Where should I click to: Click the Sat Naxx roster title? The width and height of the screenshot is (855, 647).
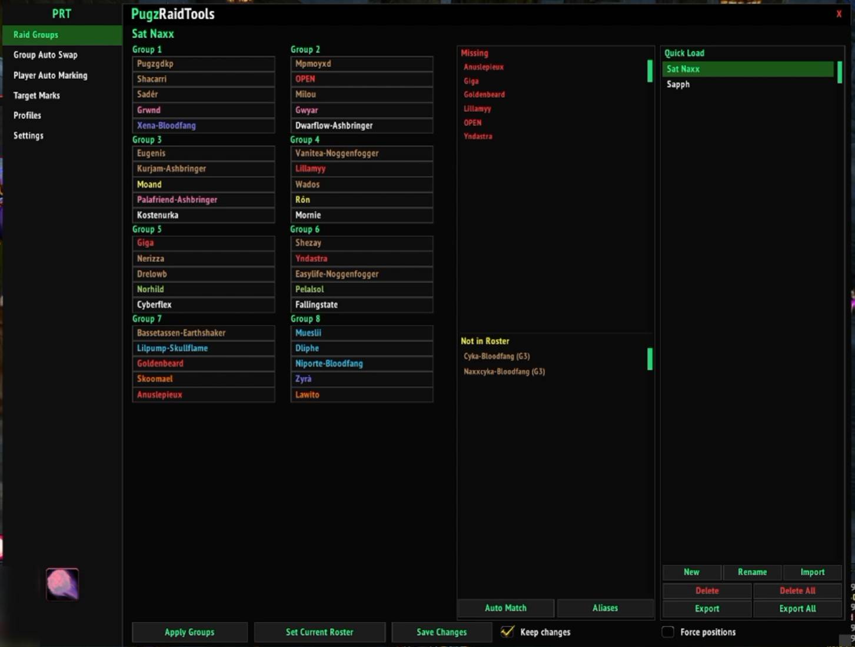pyautogui.click(x=153, y=34)
